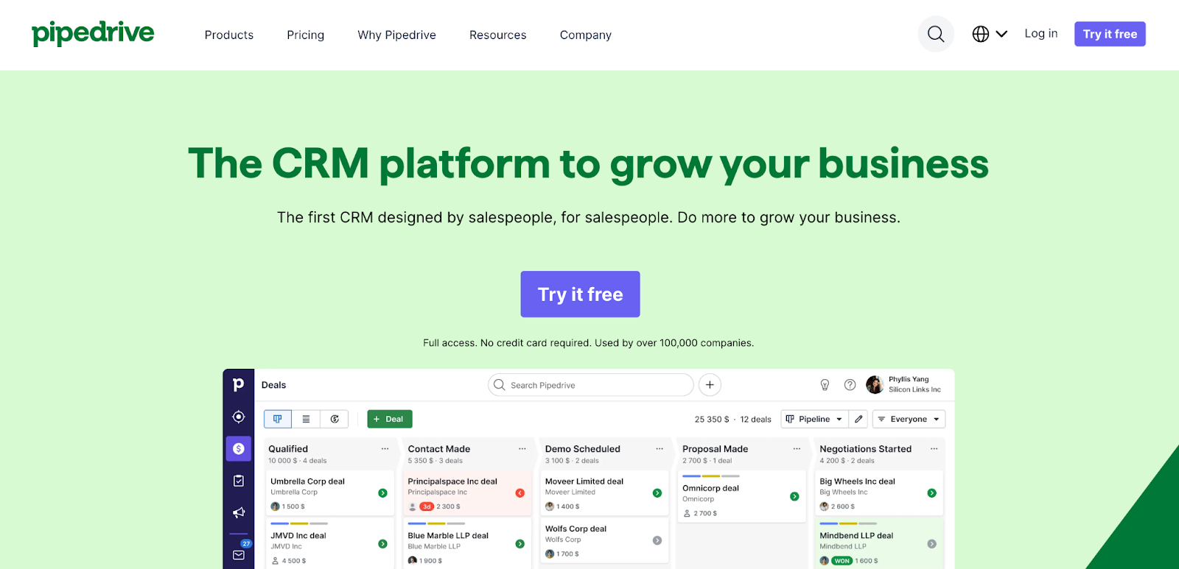Click the globe language icon

point(980,34)
